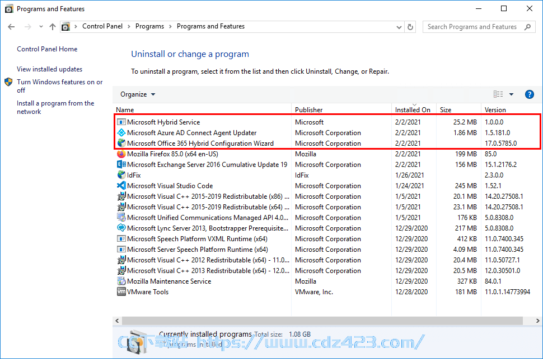Expand the view options dropdown arrow
Viewport: 543px width, 359px height.
click(511, 94)
